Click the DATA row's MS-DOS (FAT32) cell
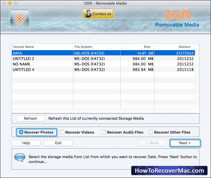 point(97,53)
